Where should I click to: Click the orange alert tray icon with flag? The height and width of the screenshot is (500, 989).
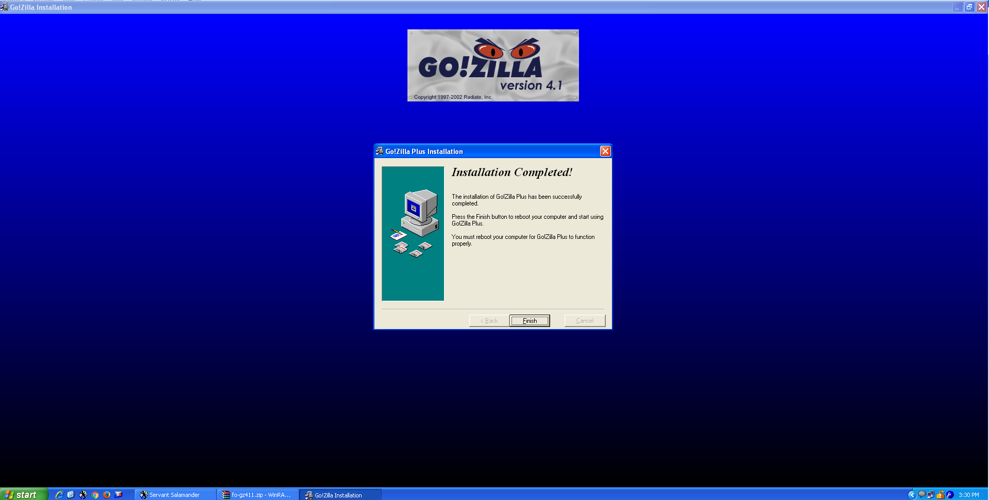coord(941,495)
